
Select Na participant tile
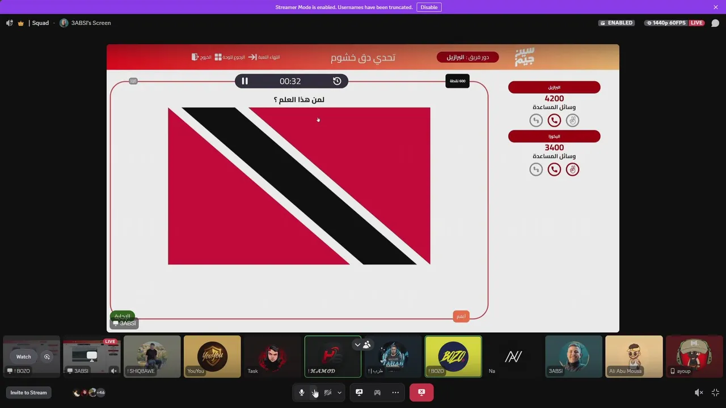point(513,356)
